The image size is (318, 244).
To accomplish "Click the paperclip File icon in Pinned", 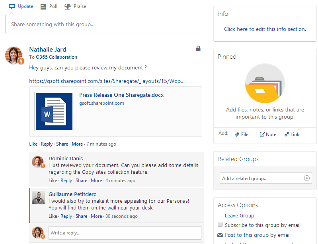I will [x=237, y=134].
